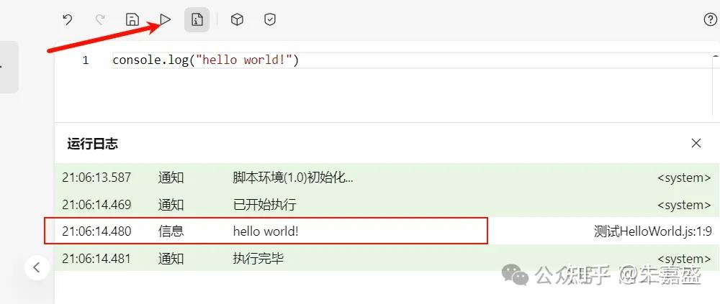Open the help question mark icon
This screenshot has height=304, width=720.
click(711, 19)
